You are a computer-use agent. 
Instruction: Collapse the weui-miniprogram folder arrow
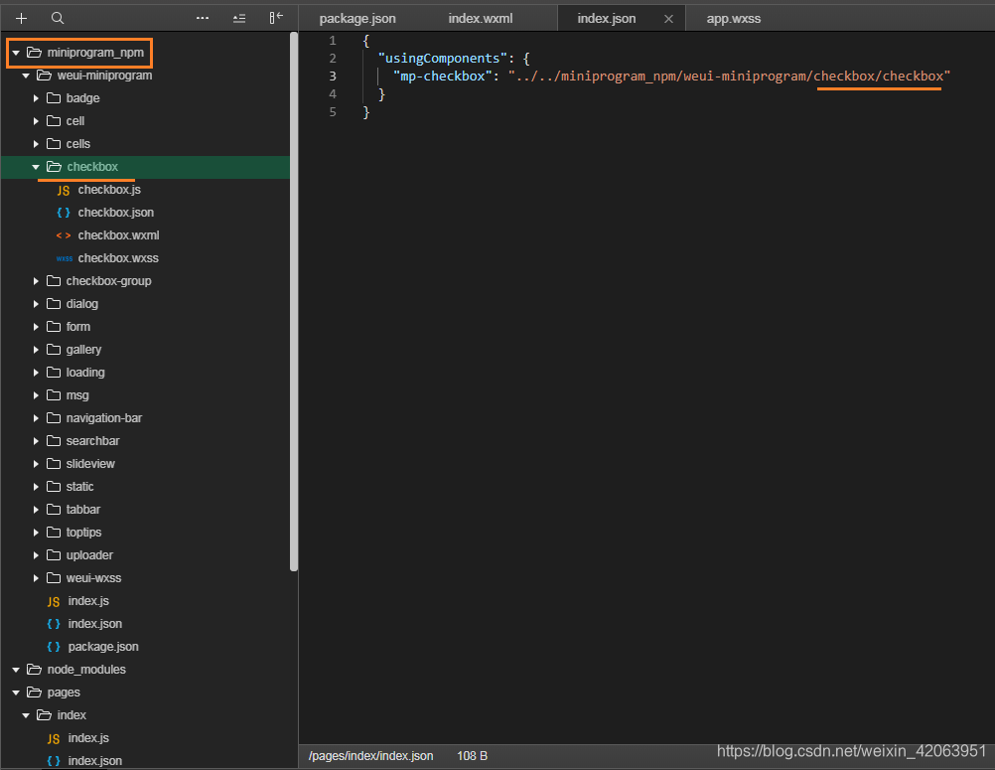point(26,76)
